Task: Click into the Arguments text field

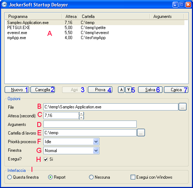Action: pyautogui.click(x=90, y=124)
